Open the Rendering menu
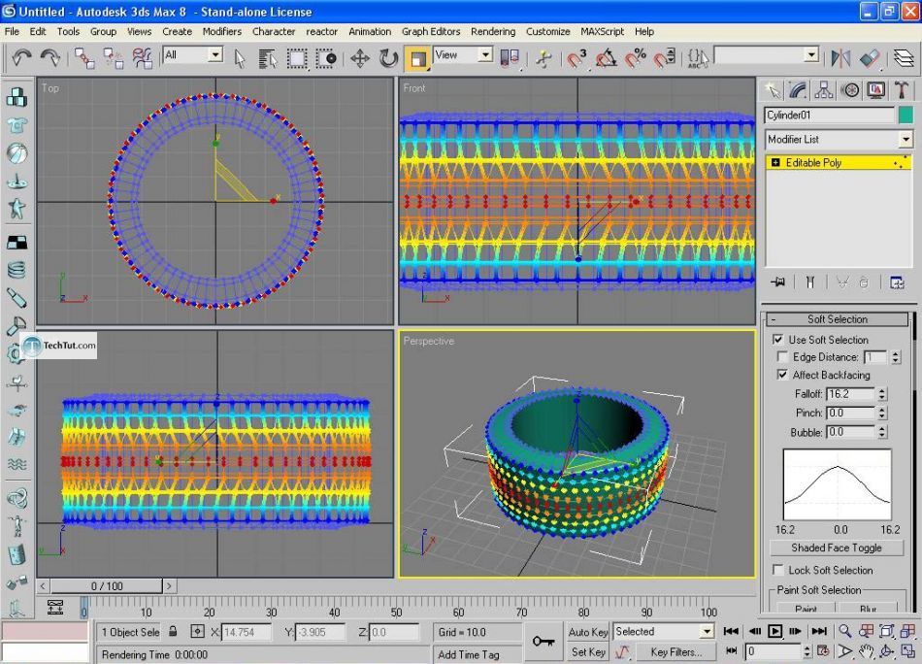922x664 pixels. click(x=493, y=32)
